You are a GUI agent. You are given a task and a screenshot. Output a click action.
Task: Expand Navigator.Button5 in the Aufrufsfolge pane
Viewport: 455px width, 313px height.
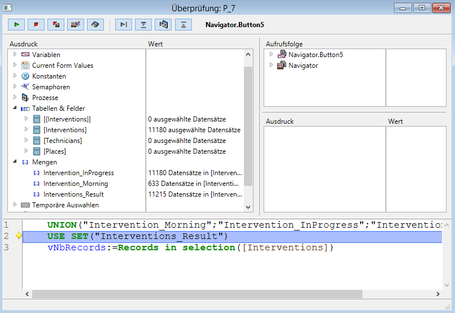click(272, 55)
